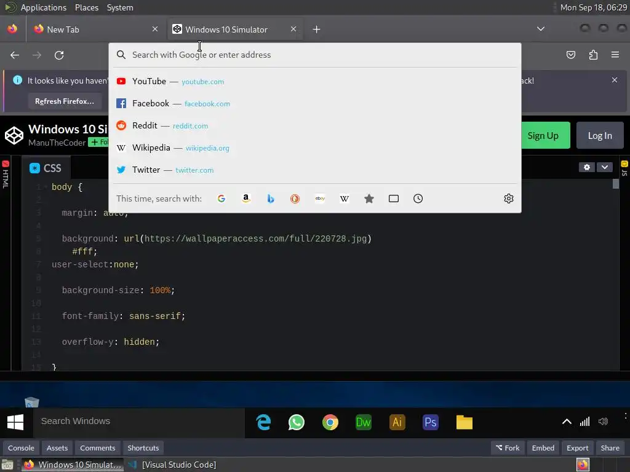Select Twitter suggestion
The height and width of the screenshot is (472, 630).
(x=315, y=170)
